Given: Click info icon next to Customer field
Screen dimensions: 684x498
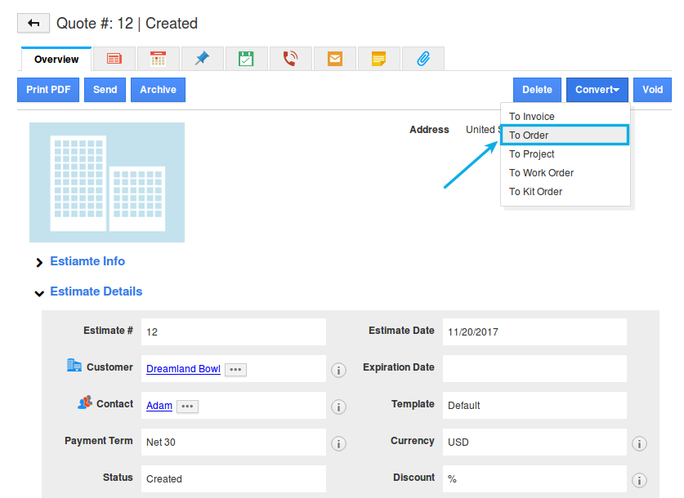Looking at the screenshot, I should coord(338,370).
